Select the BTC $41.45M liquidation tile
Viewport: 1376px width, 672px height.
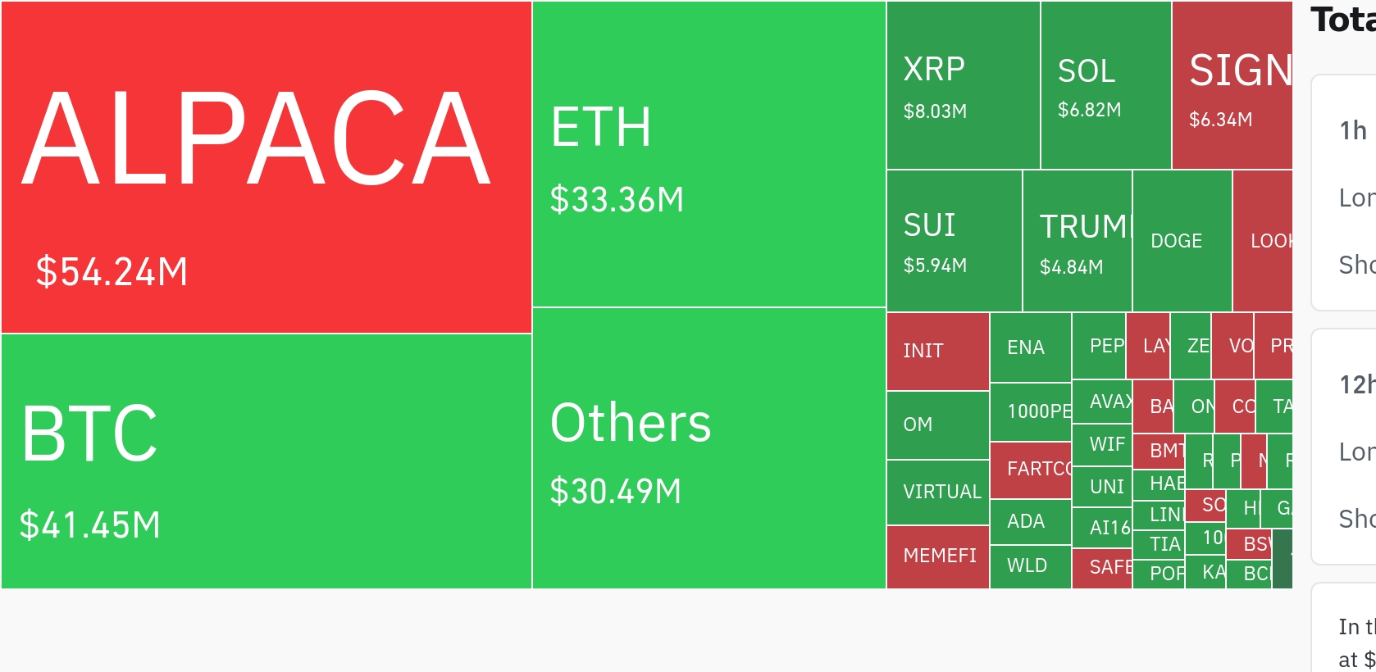[x=266, y=461]
